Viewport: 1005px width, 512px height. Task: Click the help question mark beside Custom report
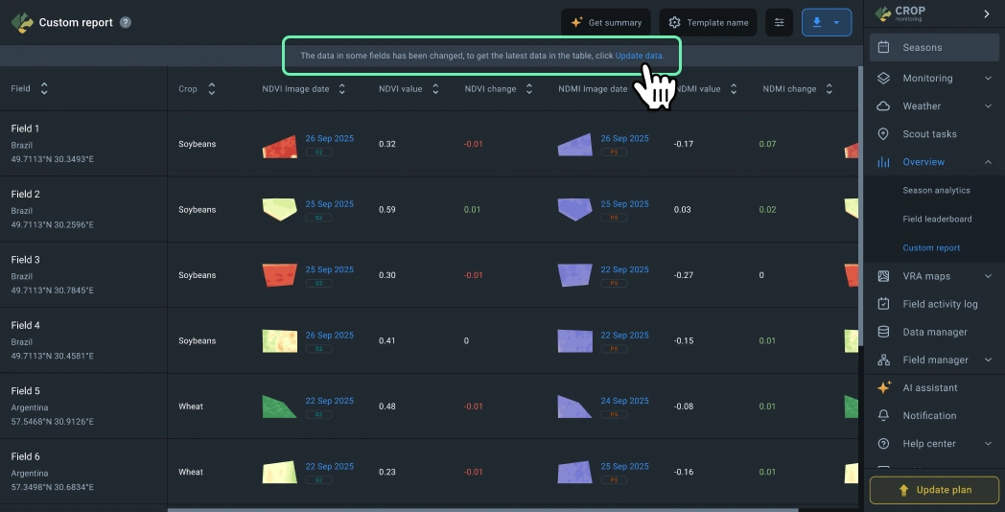(x=126, y=23)
